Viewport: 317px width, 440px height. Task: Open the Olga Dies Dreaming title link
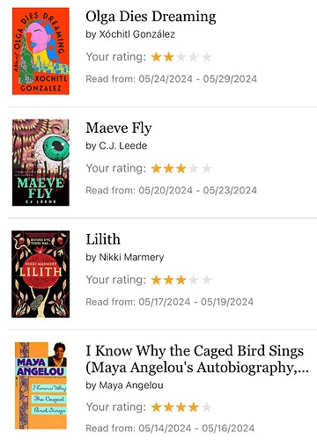pyautogui.click(x=151, y=17)
